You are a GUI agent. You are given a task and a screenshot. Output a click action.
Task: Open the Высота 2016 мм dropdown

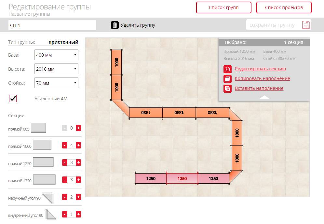[56, 69]
